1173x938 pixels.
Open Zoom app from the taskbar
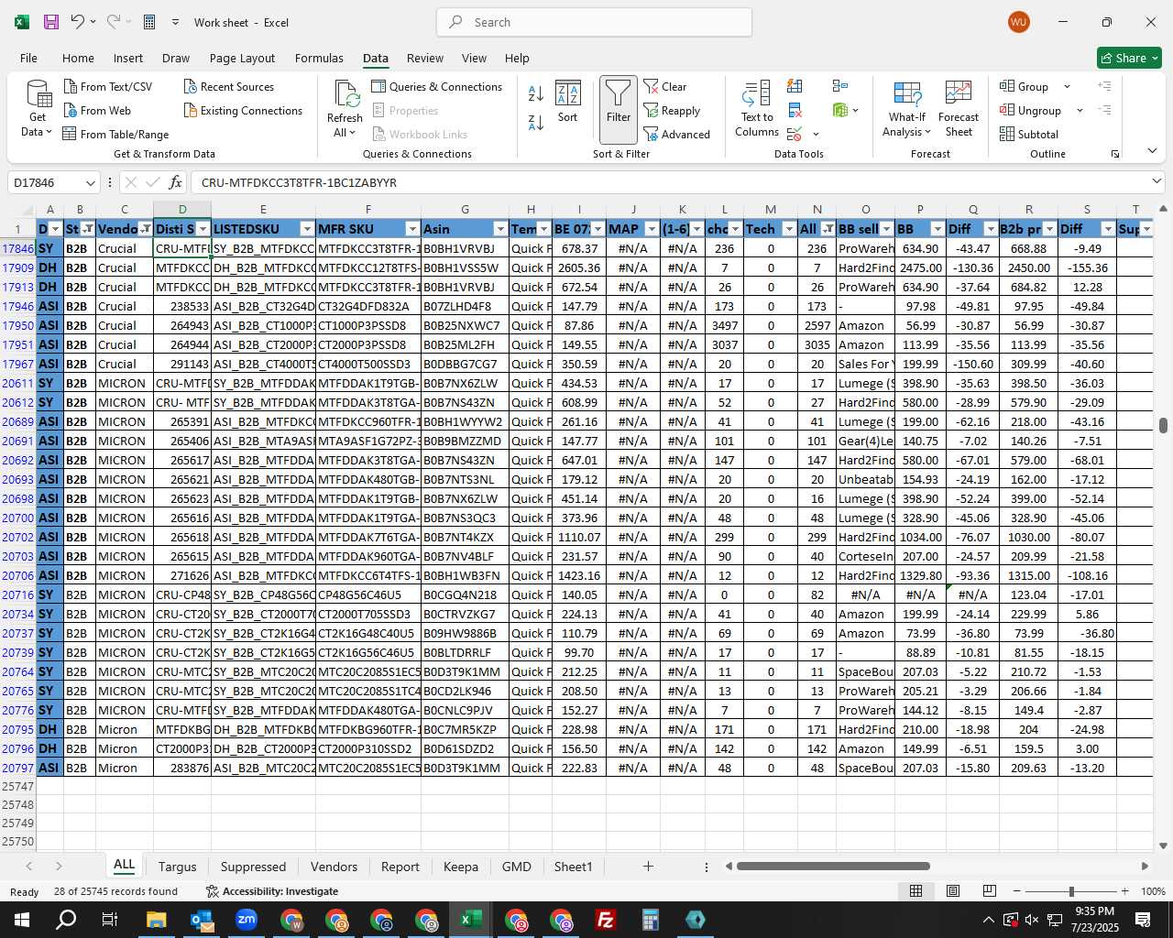click(247, 920)
